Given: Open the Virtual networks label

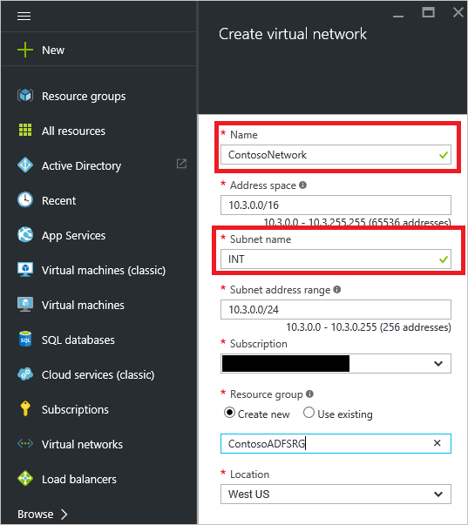Looking at the screenshot, I should (x=82, y=444).
